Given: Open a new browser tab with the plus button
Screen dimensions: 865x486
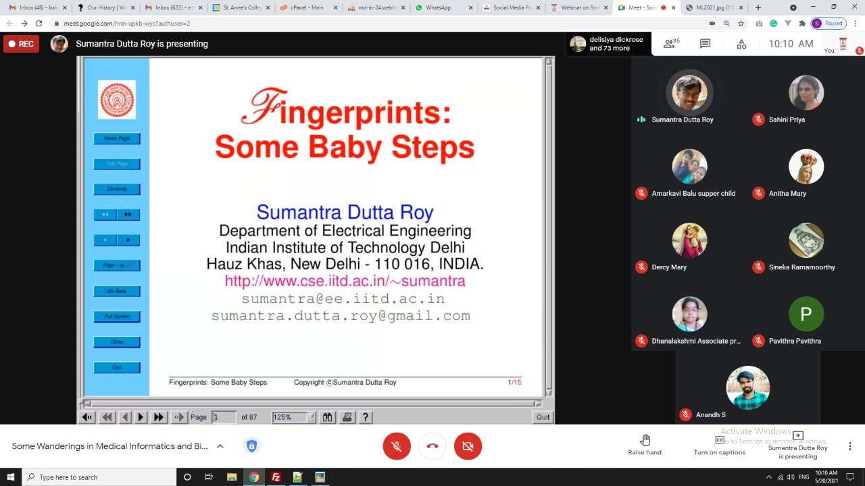Looking at the screenshot, I should (758, 7).
